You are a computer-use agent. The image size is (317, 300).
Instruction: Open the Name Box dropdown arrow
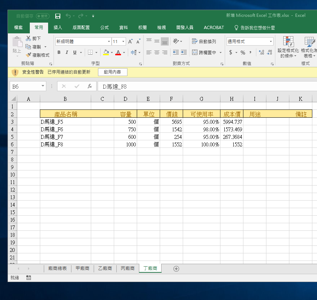(43, 86)
